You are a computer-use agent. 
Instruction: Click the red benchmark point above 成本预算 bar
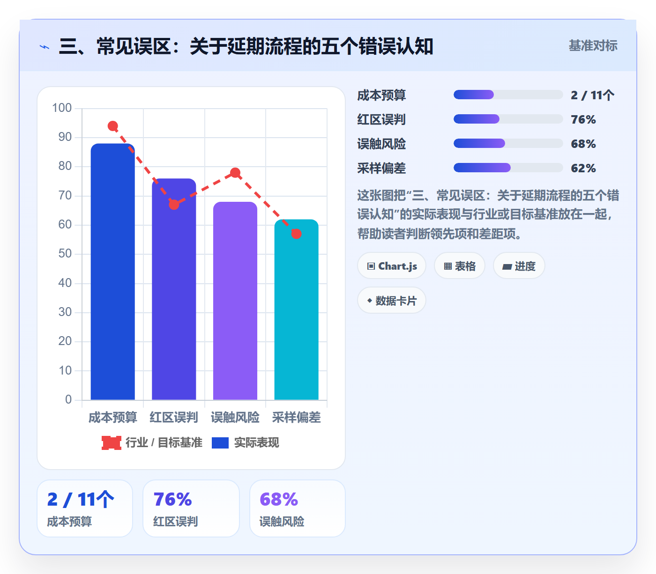[112, 126]
